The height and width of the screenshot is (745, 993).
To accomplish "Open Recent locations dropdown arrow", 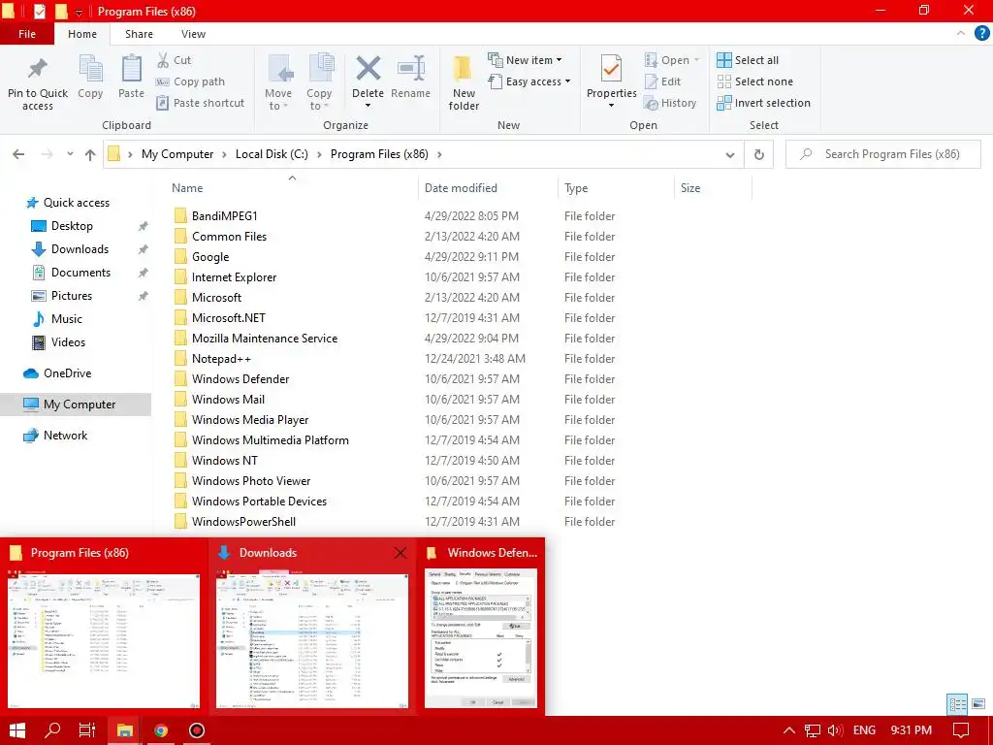I will click(70, 154).
